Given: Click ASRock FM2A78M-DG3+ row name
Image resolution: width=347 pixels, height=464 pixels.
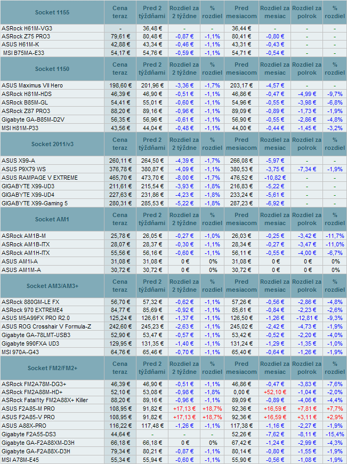Looking at the screenshot, I should [34, 385].
